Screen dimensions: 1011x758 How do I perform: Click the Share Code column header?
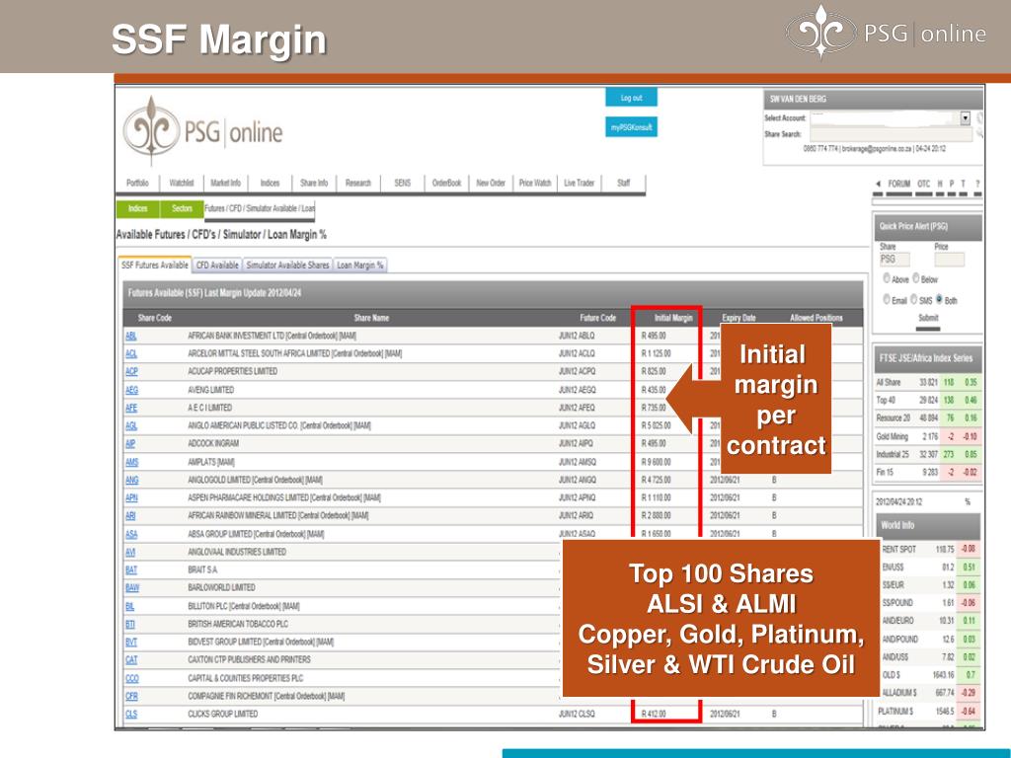[x=155, y=318]
